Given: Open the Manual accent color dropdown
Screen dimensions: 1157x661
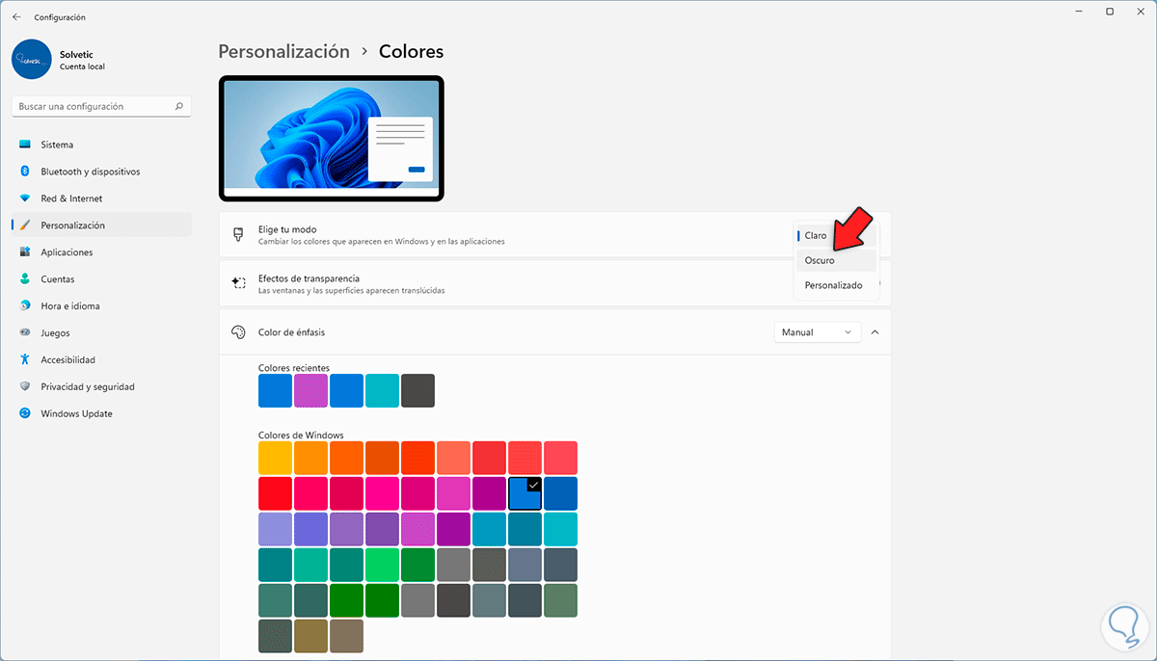Looking at the screenshot, I should (x=817, y=332).
